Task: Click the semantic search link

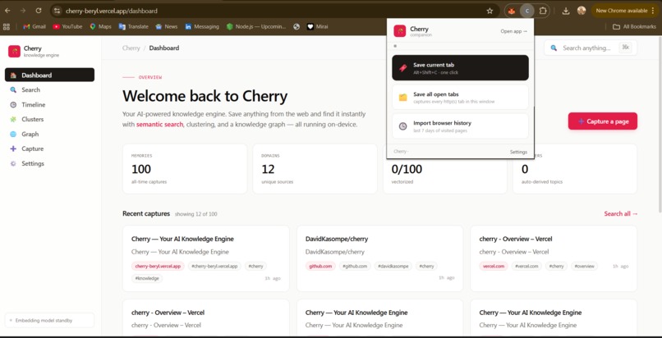Action: [159, 125]
